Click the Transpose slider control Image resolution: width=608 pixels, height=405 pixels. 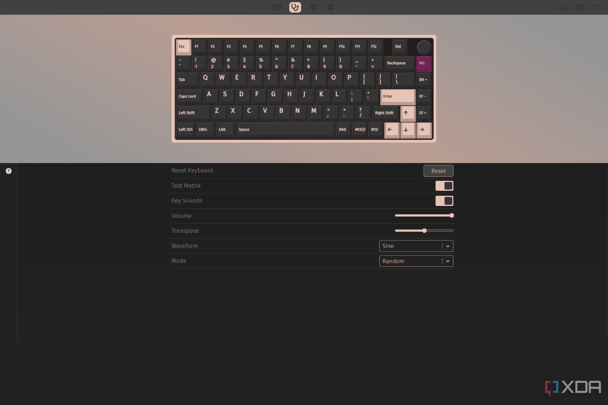pyautogui.click(x=424, y=231)
